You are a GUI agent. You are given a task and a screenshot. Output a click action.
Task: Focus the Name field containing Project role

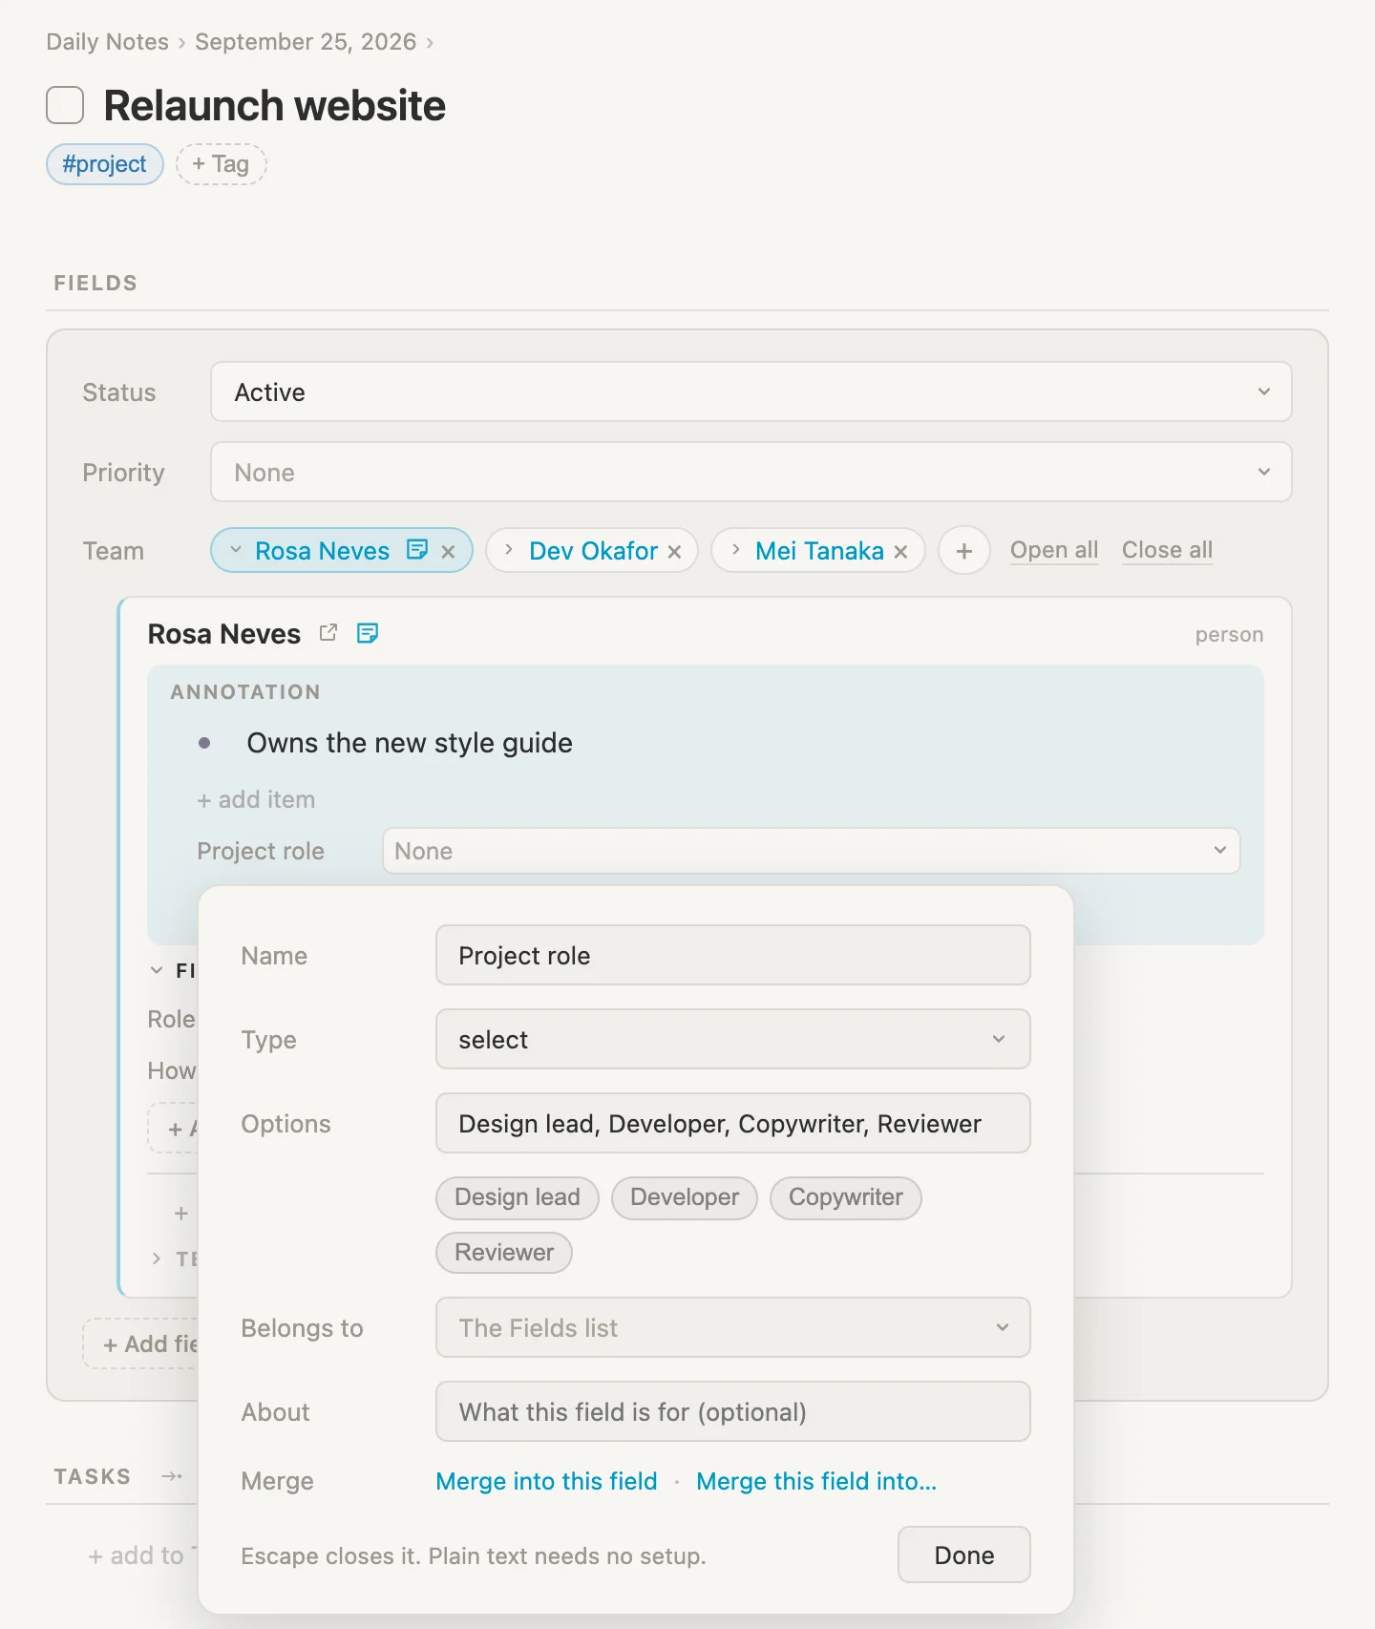tap(732, 955)
